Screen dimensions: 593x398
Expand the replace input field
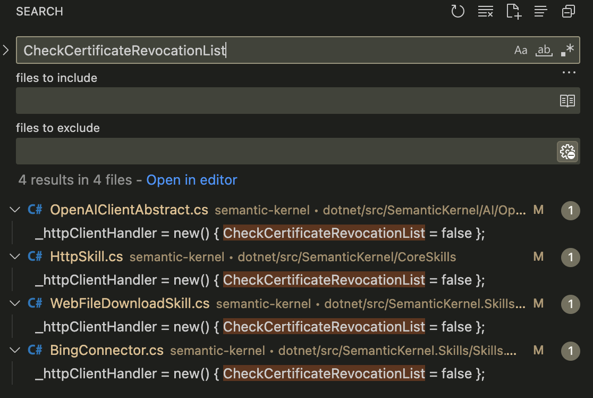click(x=5, y=50)
